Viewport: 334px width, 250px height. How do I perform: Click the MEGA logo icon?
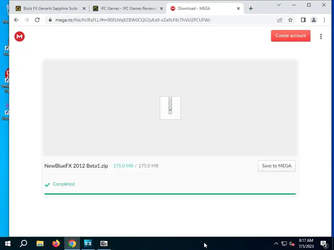19,36
